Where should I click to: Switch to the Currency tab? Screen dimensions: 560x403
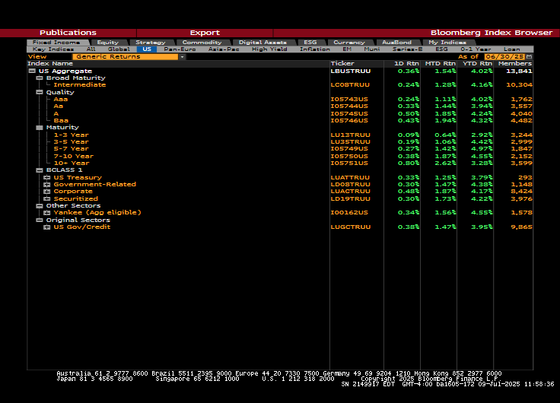(x=349, y=43)
